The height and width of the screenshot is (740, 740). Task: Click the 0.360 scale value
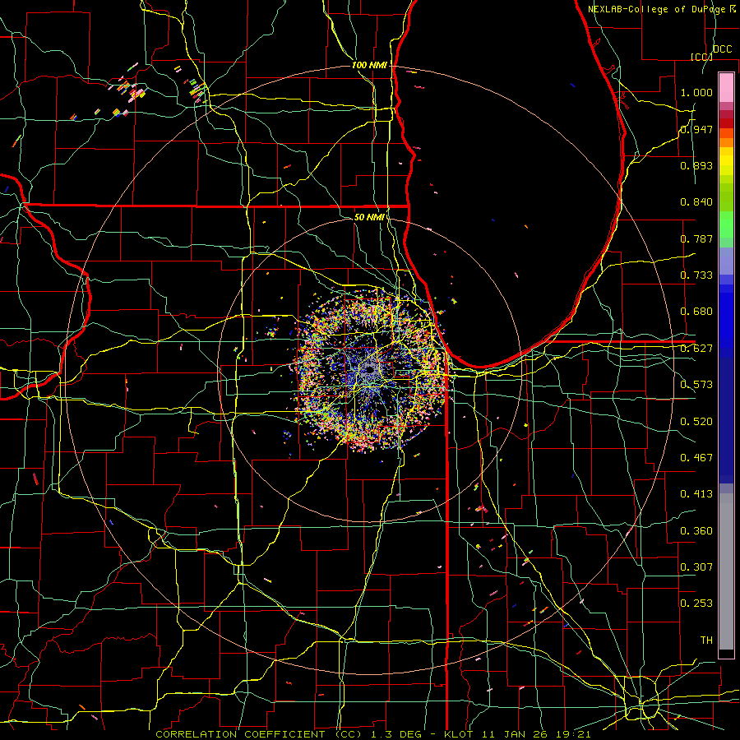[696, 531]
